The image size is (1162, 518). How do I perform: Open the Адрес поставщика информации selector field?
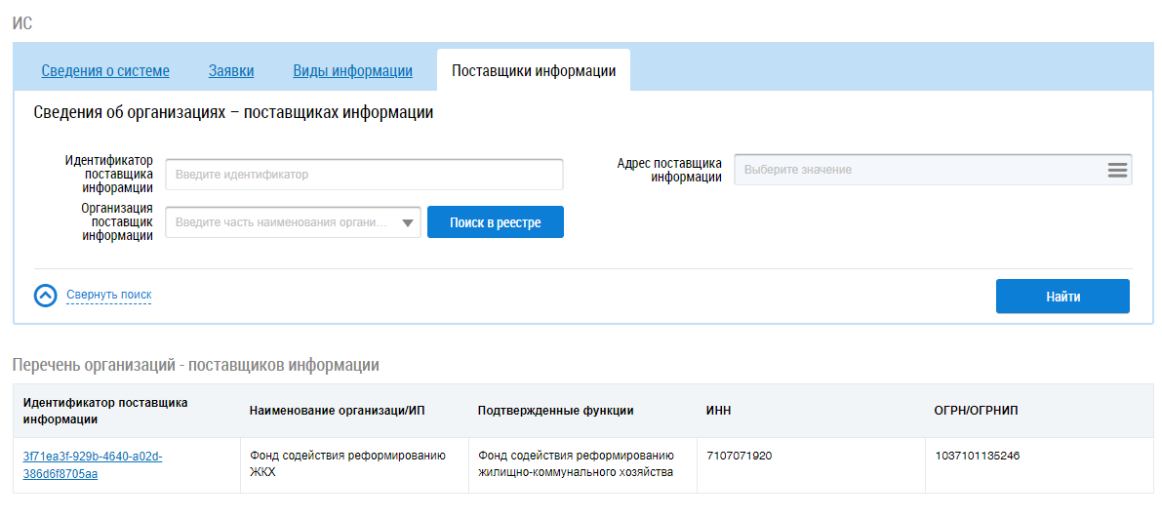tap(917, 170)
